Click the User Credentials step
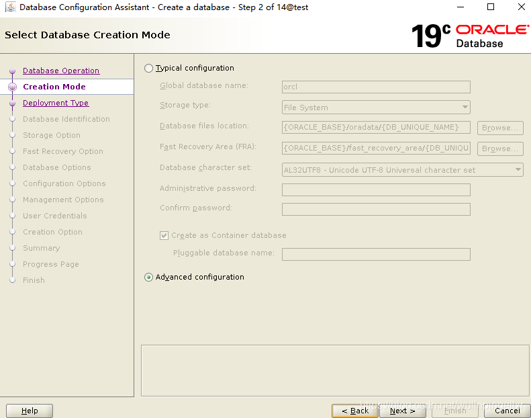The height and width of the screenshot is (418, 531). (x=55, y=216)
